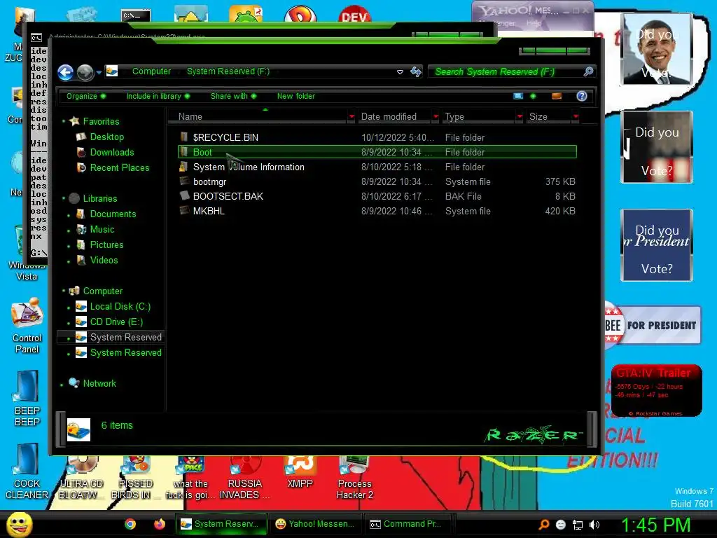
Task: Launch Chrome from the taskbar
Action: pos(130,524)
